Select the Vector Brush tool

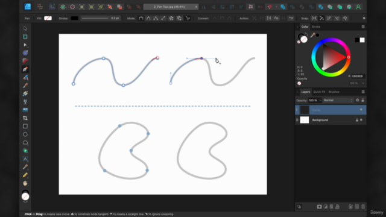[25, 86]
